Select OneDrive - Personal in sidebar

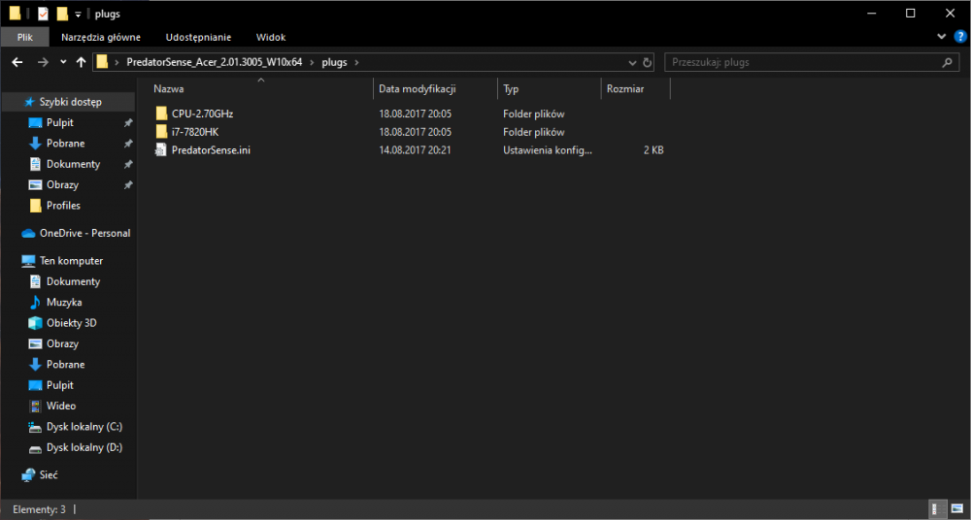point(84,233)
